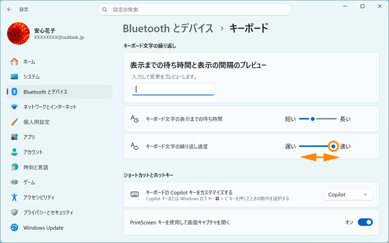The width and height of the screenshot is (389, 243).
Task: Select the Bluetooth icon in sidebar
Action: coord(14,92)
